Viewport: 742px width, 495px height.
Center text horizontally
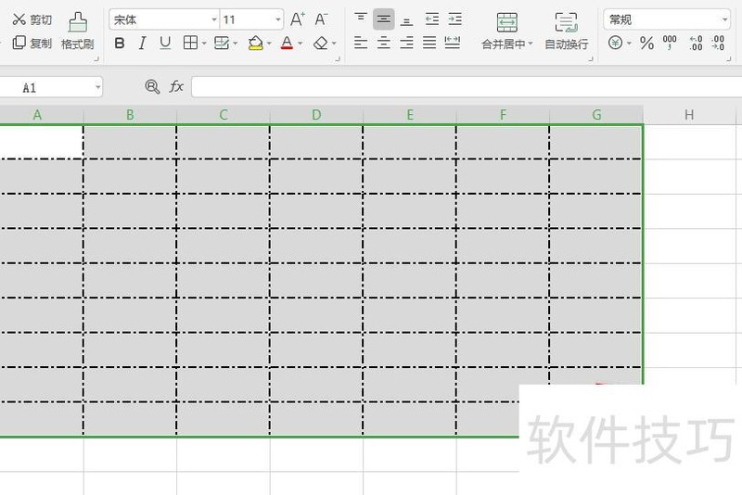pos(384,43)
